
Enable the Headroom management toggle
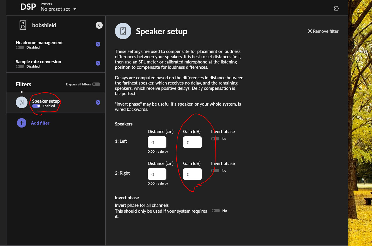coord(20,47)
